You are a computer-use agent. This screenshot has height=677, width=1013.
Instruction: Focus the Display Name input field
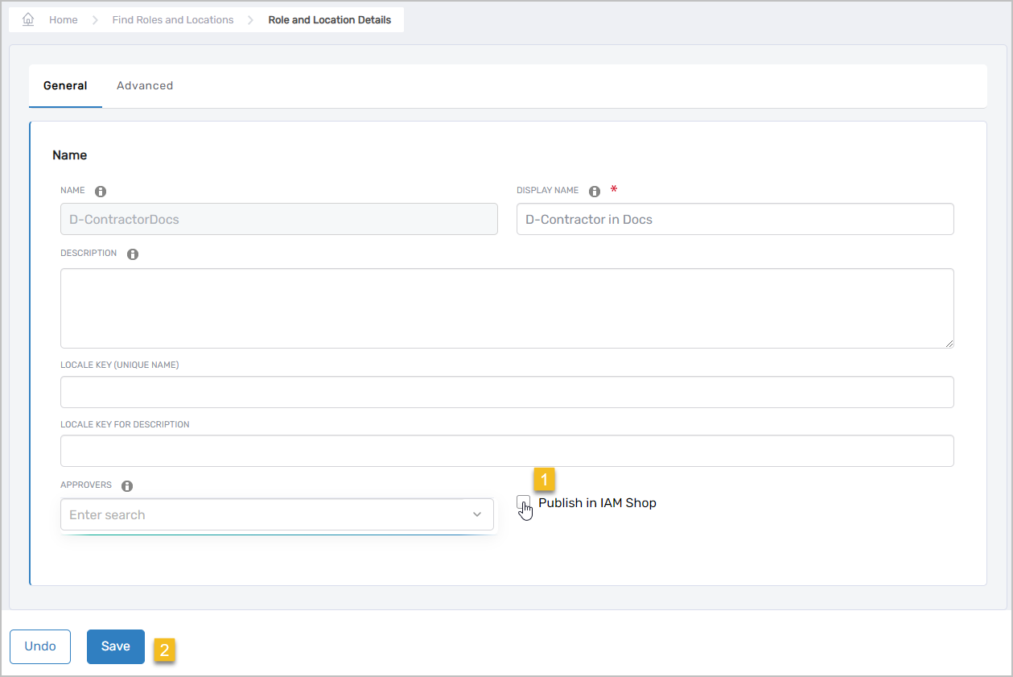[735, 219]
